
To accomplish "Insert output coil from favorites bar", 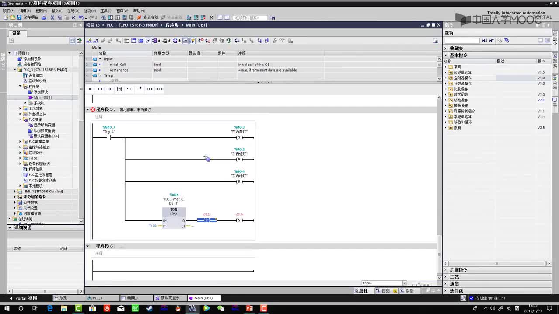I will [x=109, y=89].
